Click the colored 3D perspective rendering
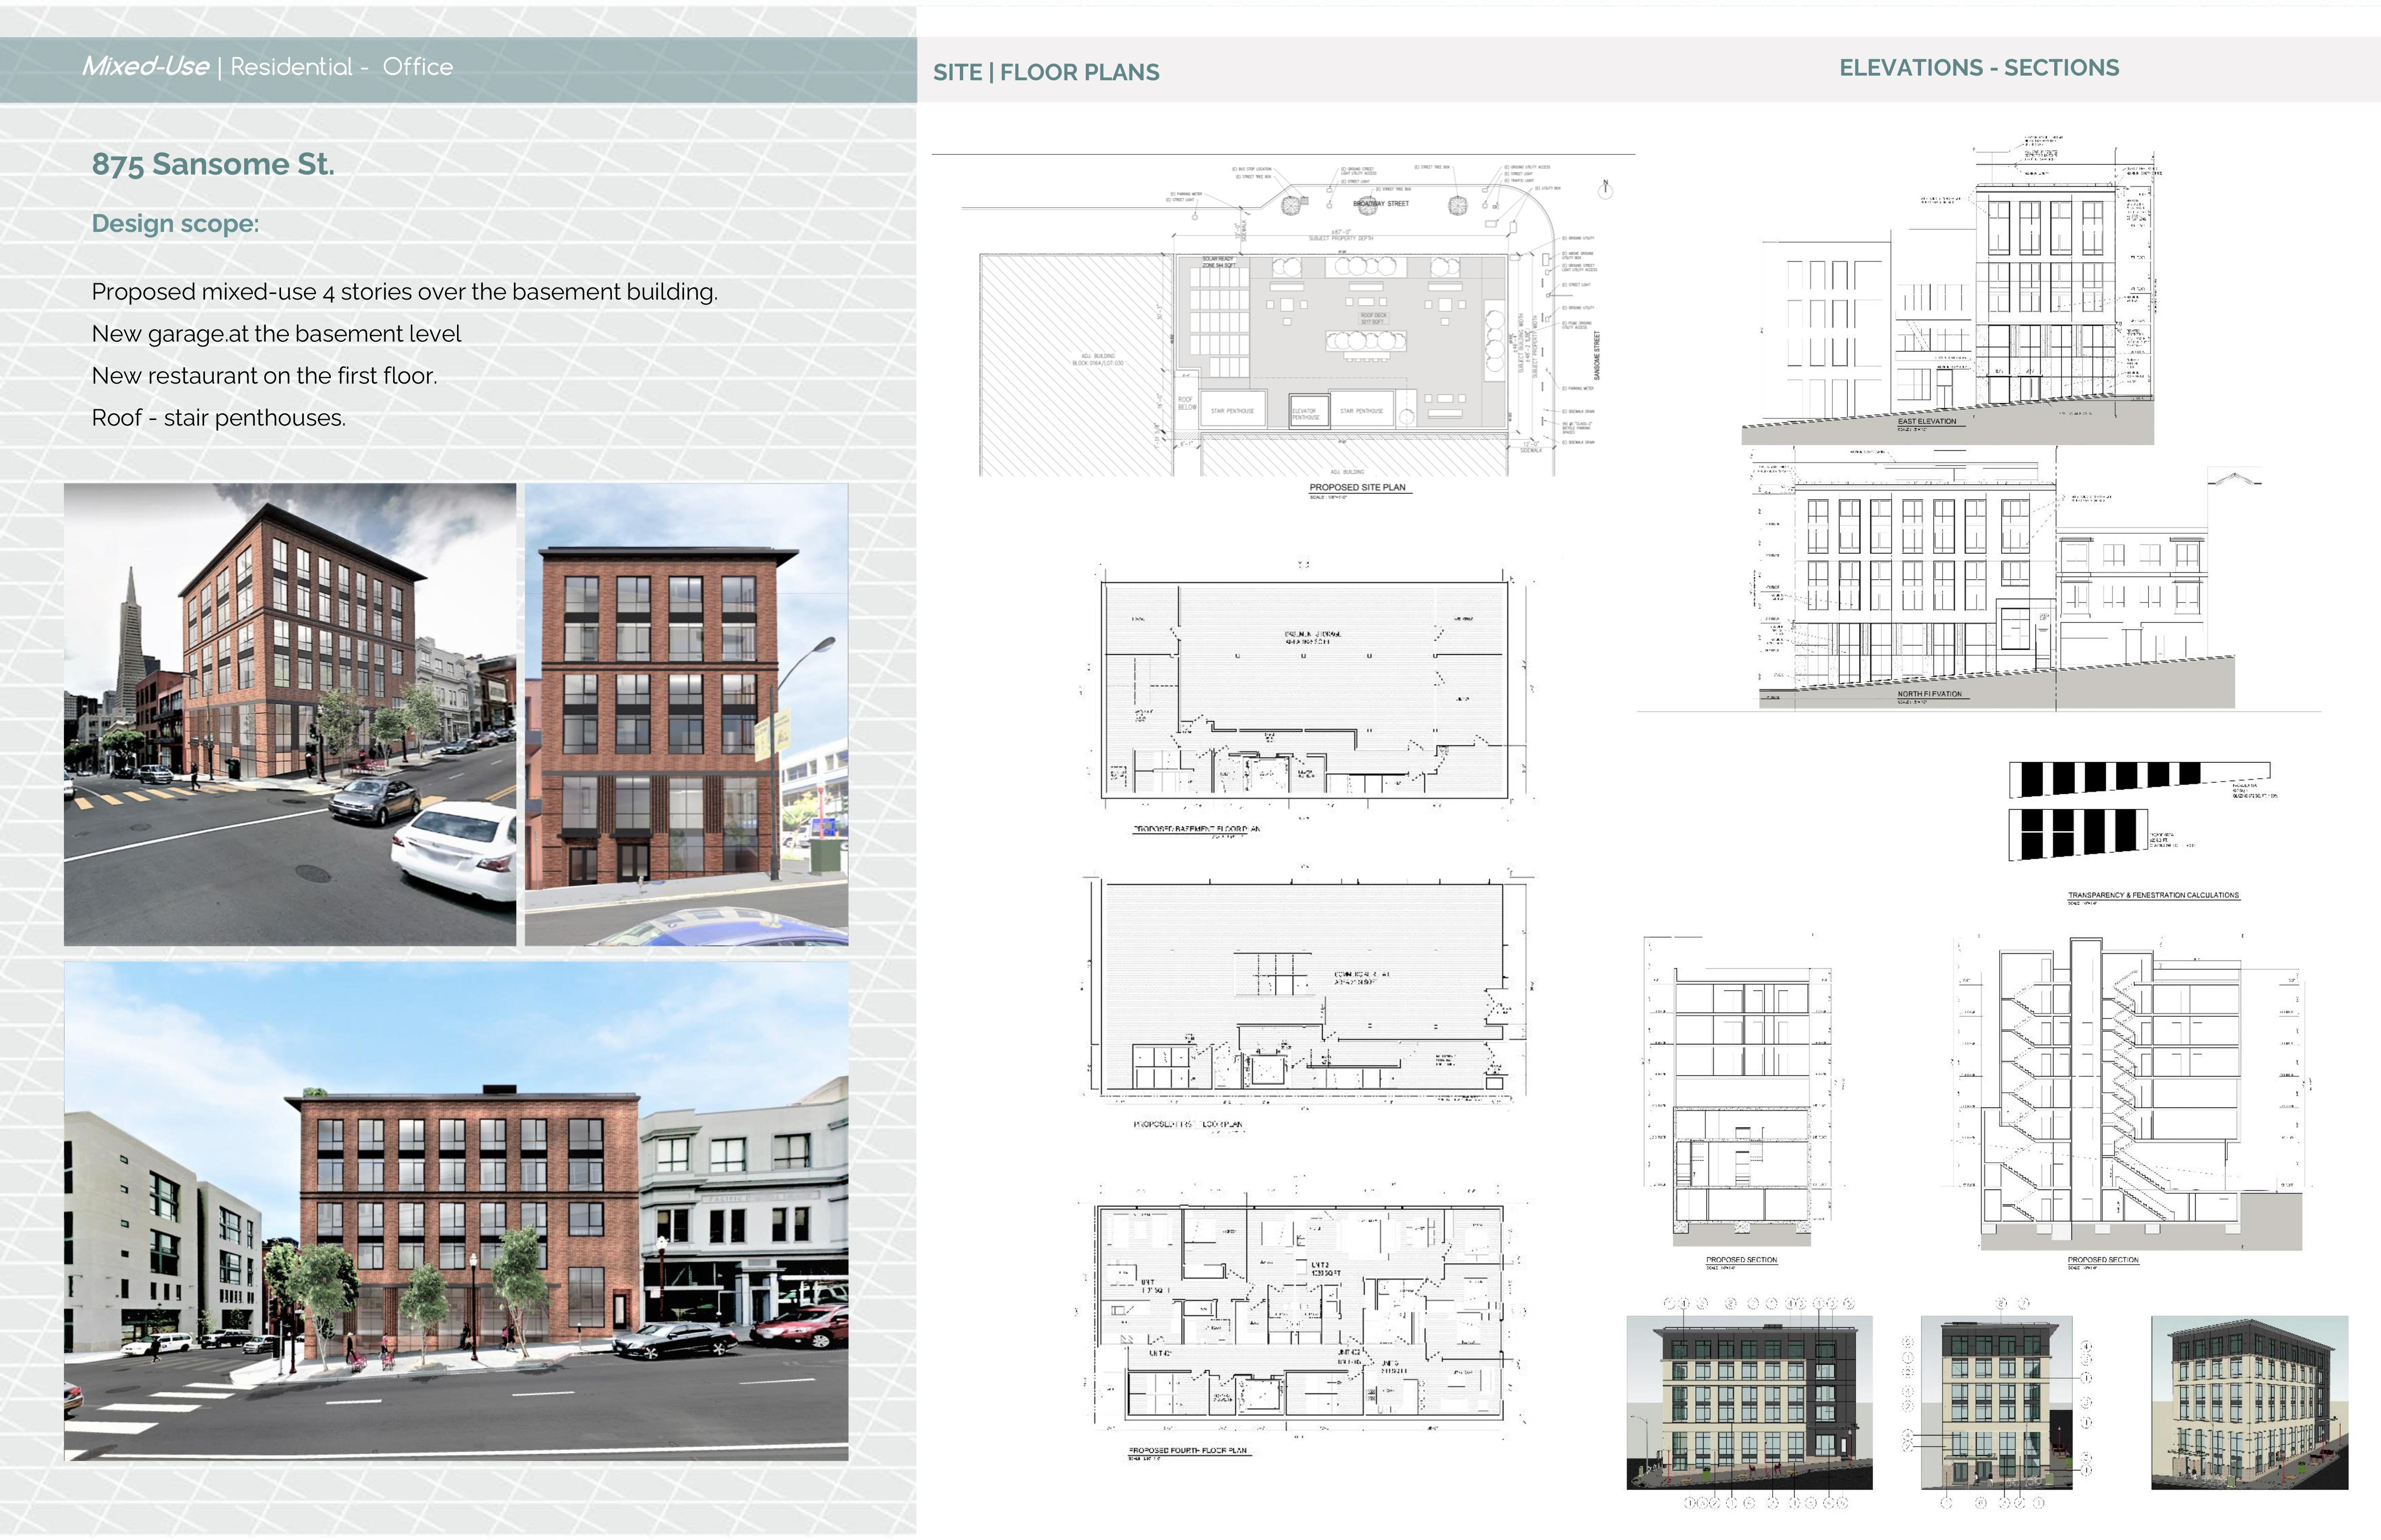 pos(2249,1402)
